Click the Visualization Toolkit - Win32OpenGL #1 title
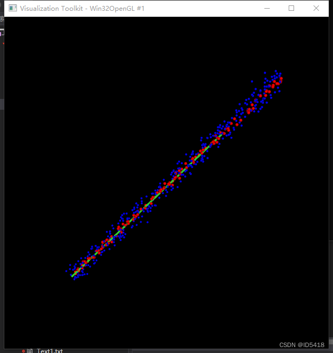 pos(82,9)
